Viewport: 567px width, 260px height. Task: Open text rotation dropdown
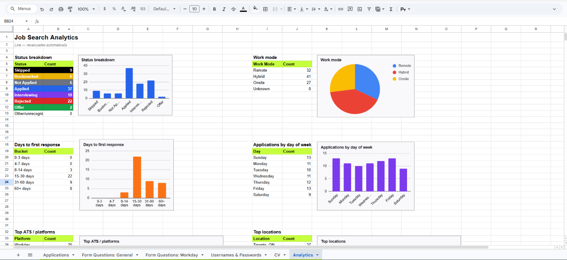point(328,9)
